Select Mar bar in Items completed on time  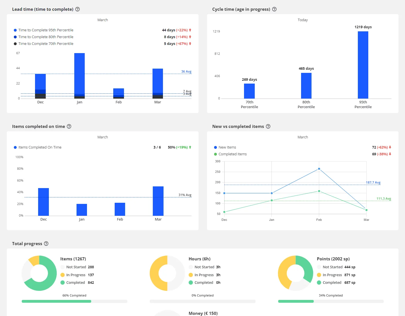click(x=158, y=201)
